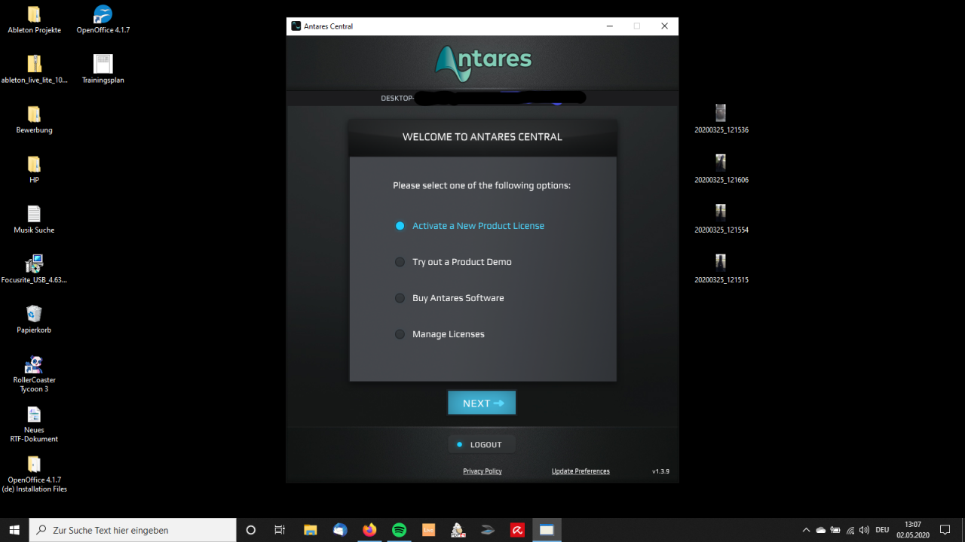Select the HP folder on desktop
The width and height of the screenshot is (965, 542).
tap(34, 169)
